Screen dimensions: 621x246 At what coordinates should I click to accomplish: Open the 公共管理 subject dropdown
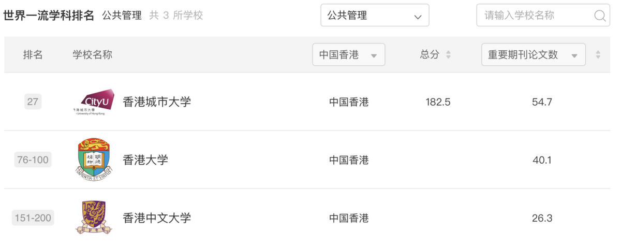coord(375,16)
